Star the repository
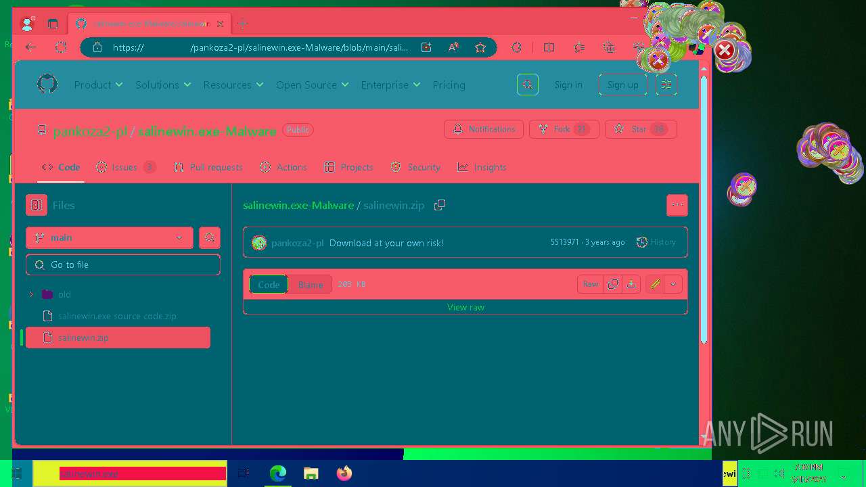Viewport: 866px width, 487px height. point(641,129)
